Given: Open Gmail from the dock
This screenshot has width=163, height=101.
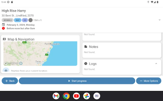Looking at the screenshot, I should click(x=56, y=96).
